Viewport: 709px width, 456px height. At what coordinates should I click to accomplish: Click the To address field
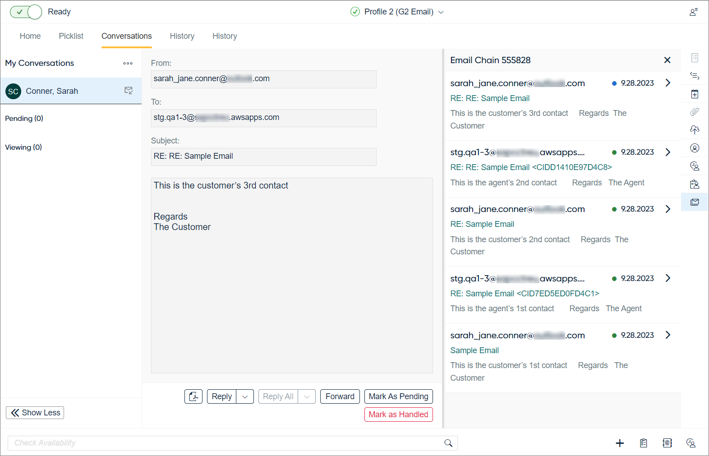[264, 118]
